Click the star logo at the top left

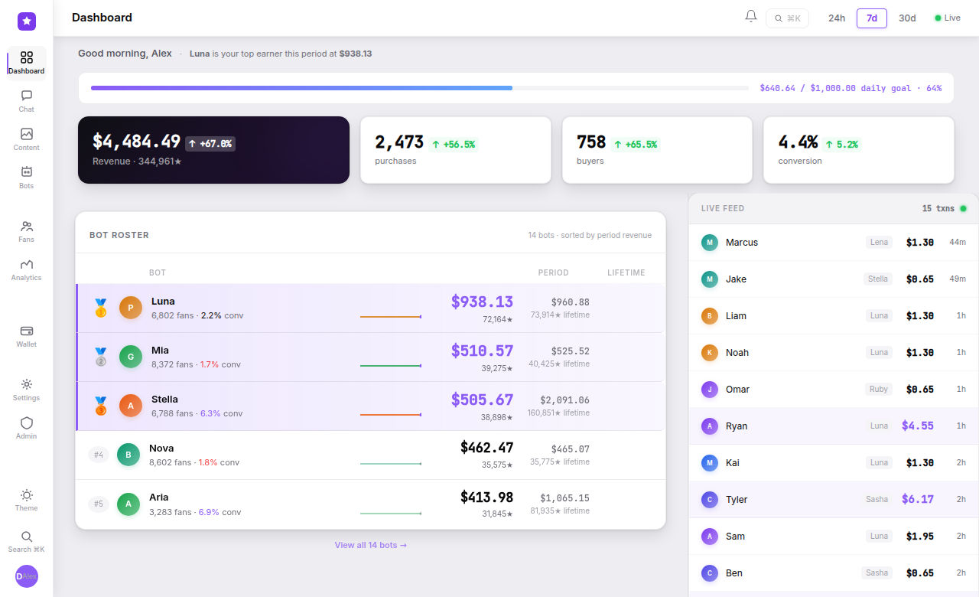click(26, 21)
